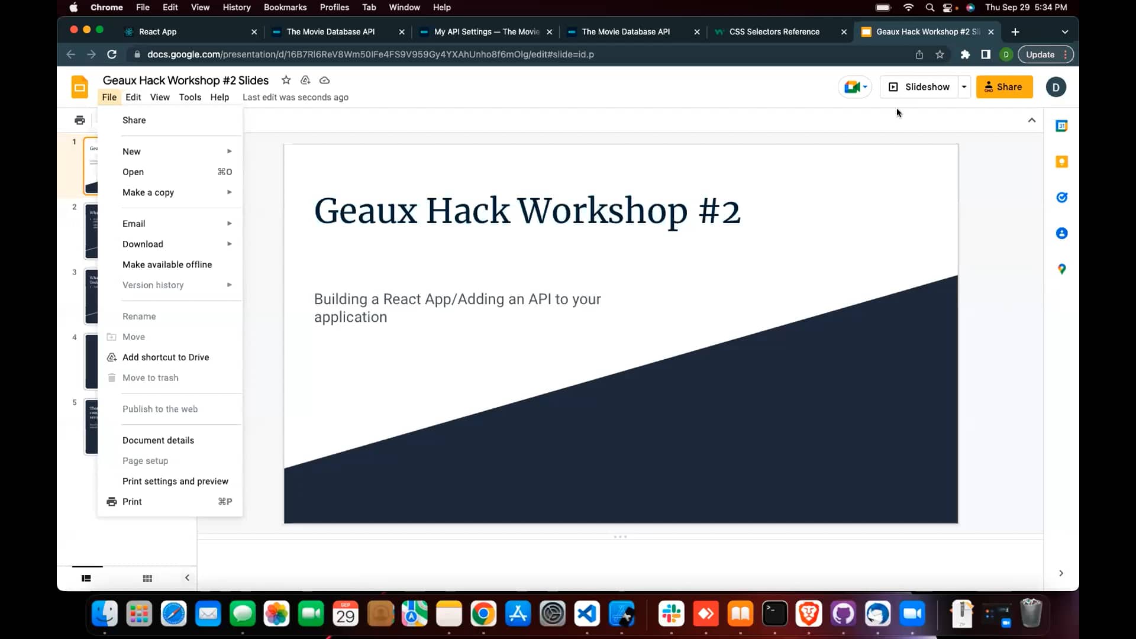The height and width of the screenshot is (639, 1136).
Task: Open the Slideshow dropdown arrow
Action: 964,86
